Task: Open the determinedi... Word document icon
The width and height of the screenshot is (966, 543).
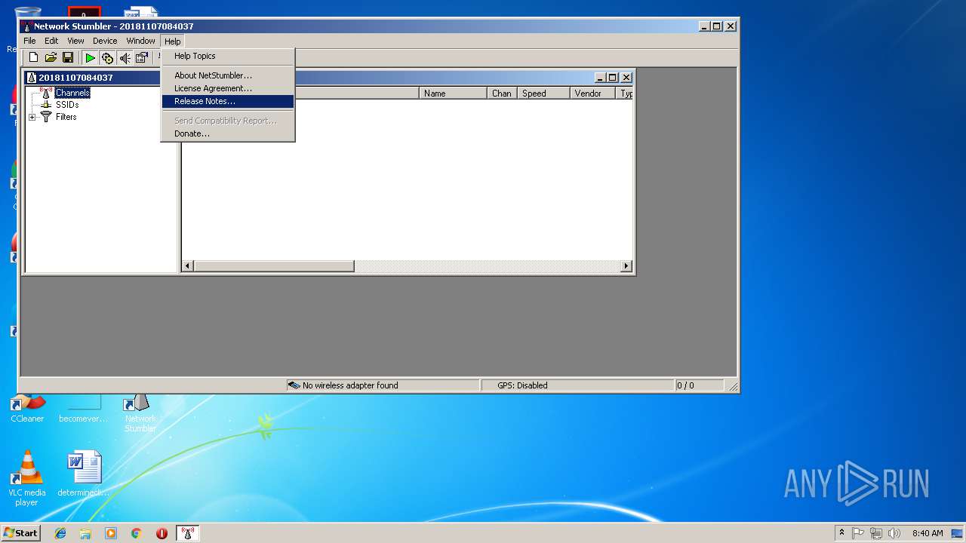Action: coord(84,474)
